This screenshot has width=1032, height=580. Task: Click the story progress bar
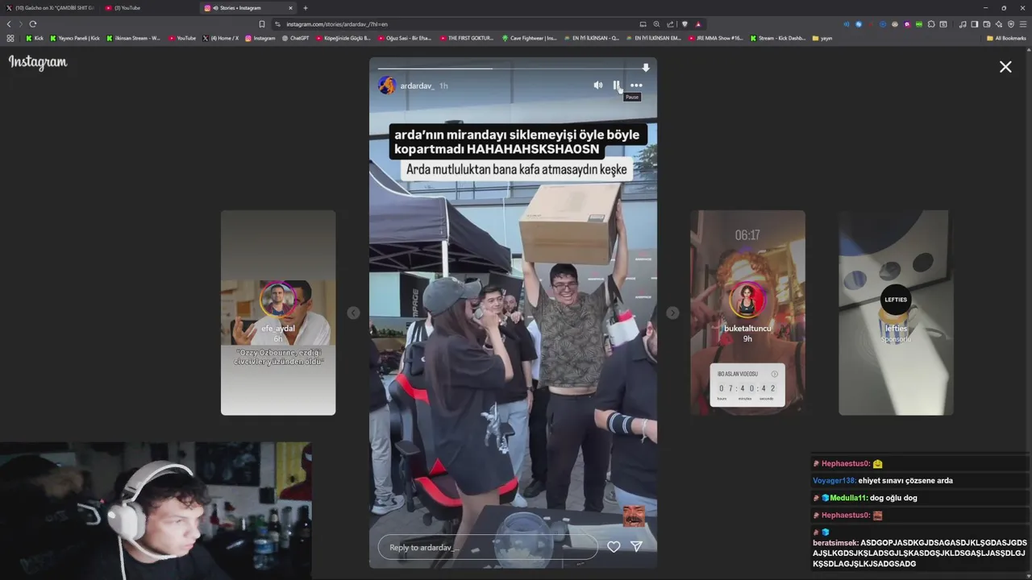(513, 68)
